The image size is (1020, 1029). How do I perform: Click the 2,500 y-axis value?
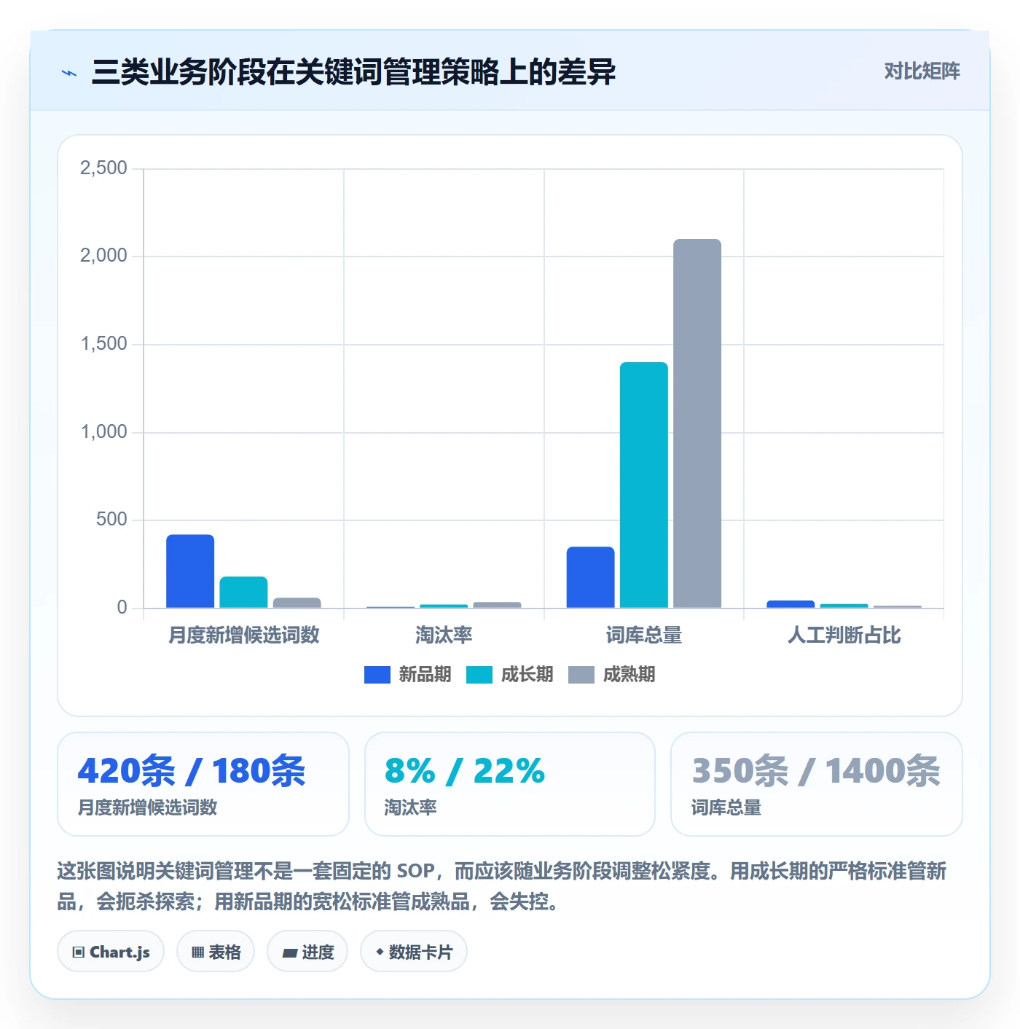point(103,168)
